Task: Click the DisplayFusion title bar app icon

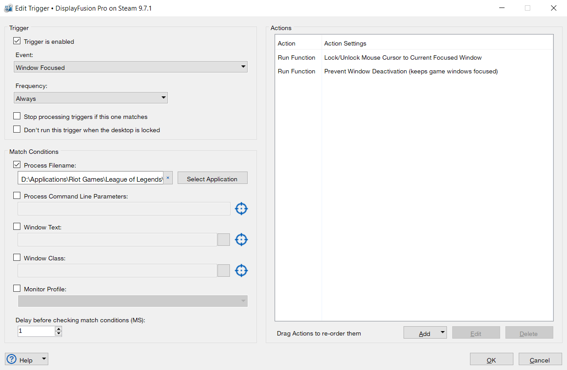Action: [x=8, y=8]
